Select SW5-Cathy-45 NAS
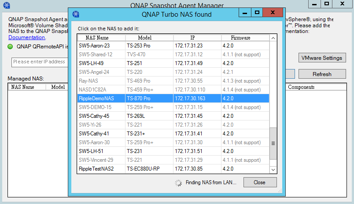This screenshot has height=204, width=354. coord(173,116)
